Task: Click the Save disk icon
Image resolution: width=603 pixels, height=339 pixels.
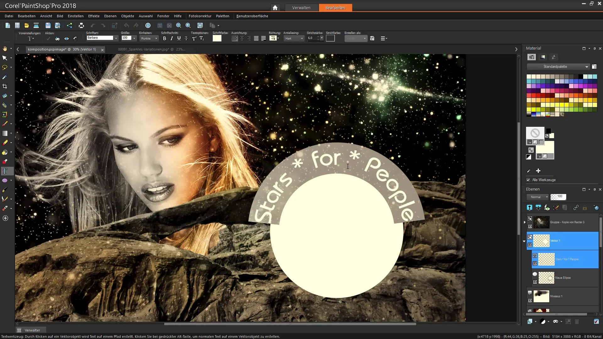Action: pyautogui.click(x=48, y=25)
